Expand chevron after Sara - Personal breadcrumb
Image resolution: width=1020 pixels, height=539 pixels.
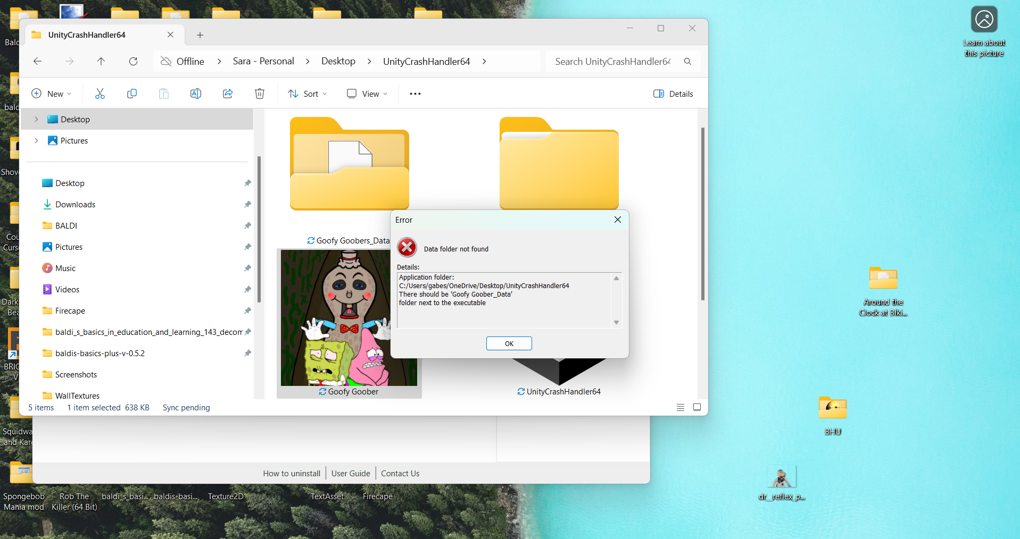pyautogui.click(x=308, y=61)
